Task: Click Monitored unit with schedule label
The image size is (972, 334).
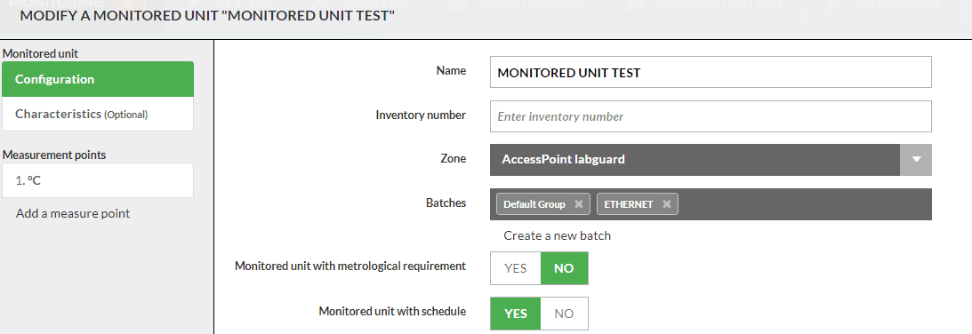Action: [x=392, y=311]
